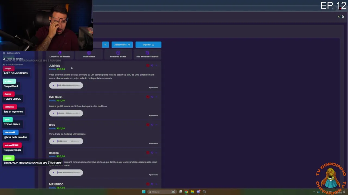Image resolution: width=348 pixels, height=195 pixels.
Task: Open Discord from the taskbar
Action: pyautogui.click(x=198, y=192)
